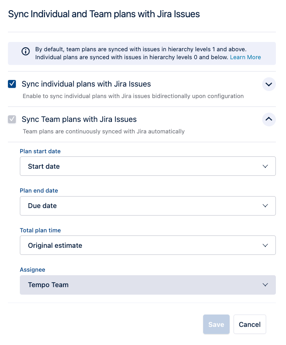Image resolution: width=286 pixels, height=345 pixels.
Task: Uncheck the Sync individual plans checkbox
Action: click(12, 84)
